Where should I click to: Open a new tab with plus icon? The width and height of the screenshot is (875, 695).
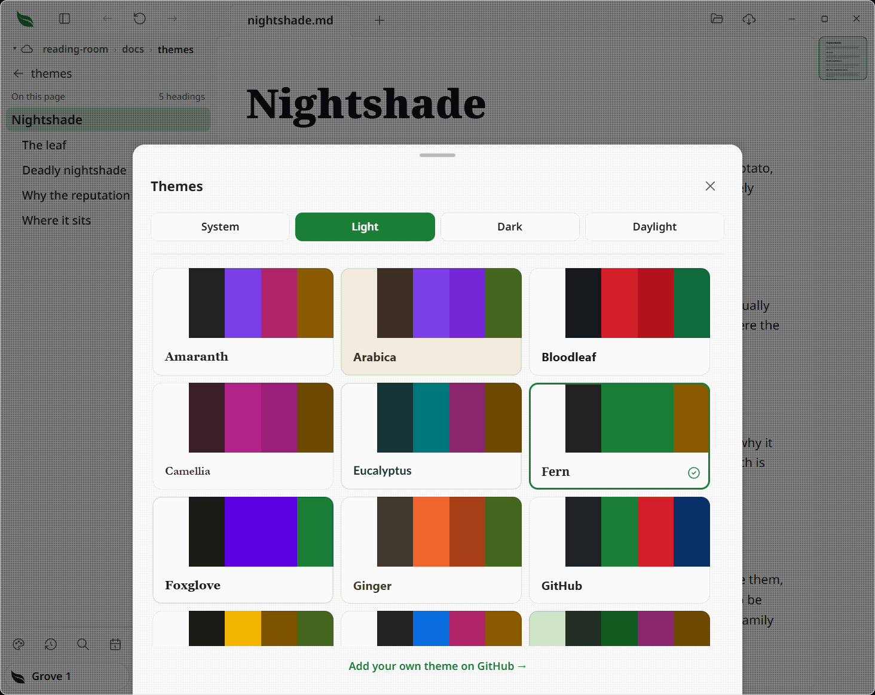pyautogui.click(x=380, y=20)
